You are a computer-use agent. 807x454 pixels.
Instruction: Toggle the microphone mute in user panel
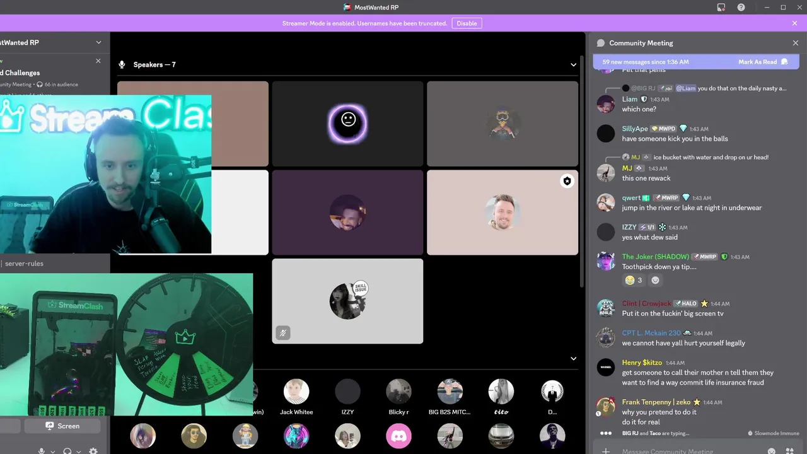point(42,451)
